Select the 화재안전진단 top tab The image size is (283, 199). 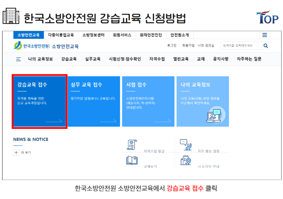(151, 35)
